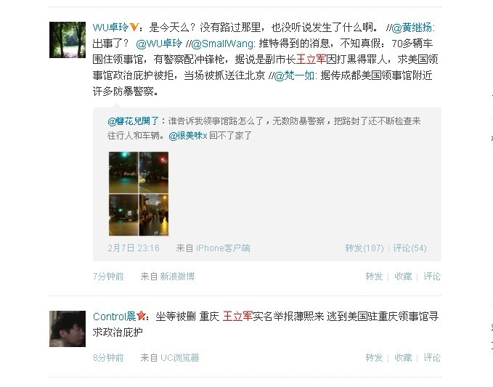
Task: Open WU卓玲's forest avatar
Action: tap(68, 40)
